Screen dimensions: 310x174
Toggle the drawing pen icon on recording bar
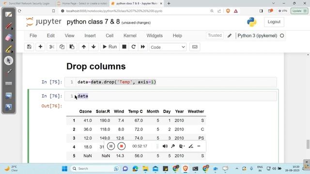pos(191,146)
